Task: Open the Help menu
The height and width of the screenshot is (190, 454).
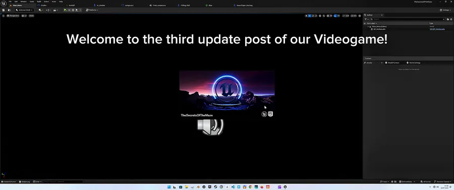Action: tap(61, 2)
